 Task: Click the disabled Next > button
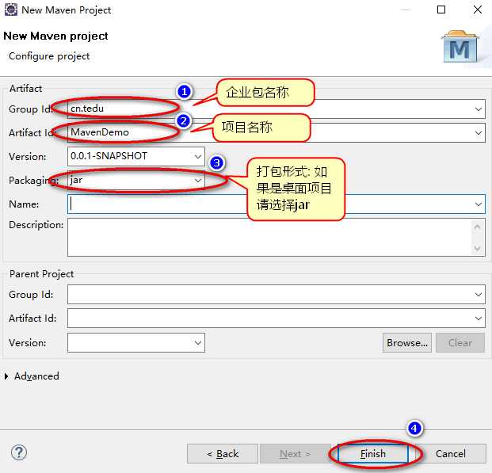pyautogui.click(x=295, y=453)
